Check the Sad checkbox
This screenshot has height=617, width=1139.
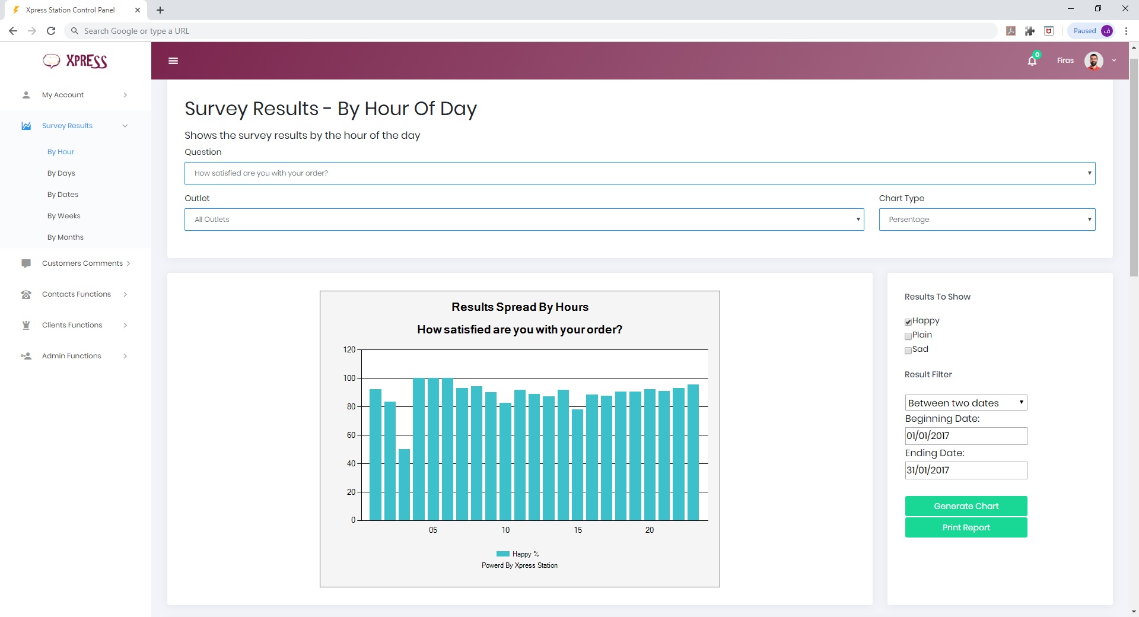tap(908, 351)
